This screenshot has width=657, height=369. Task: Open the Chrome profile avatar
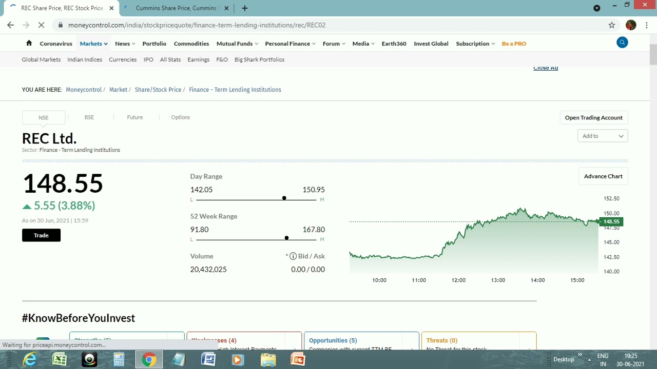tap(631, 25)
